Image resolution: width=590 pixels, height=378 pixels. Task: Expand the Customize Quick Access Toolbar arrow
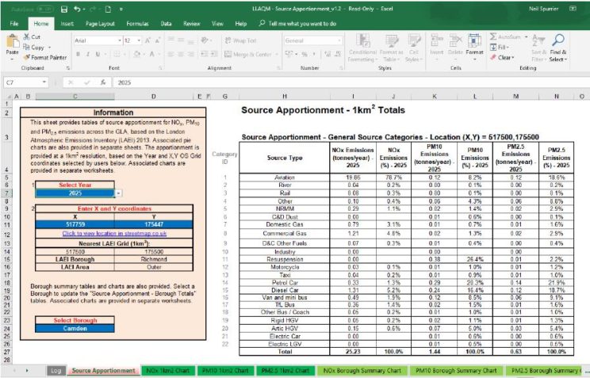pos(121,9)
